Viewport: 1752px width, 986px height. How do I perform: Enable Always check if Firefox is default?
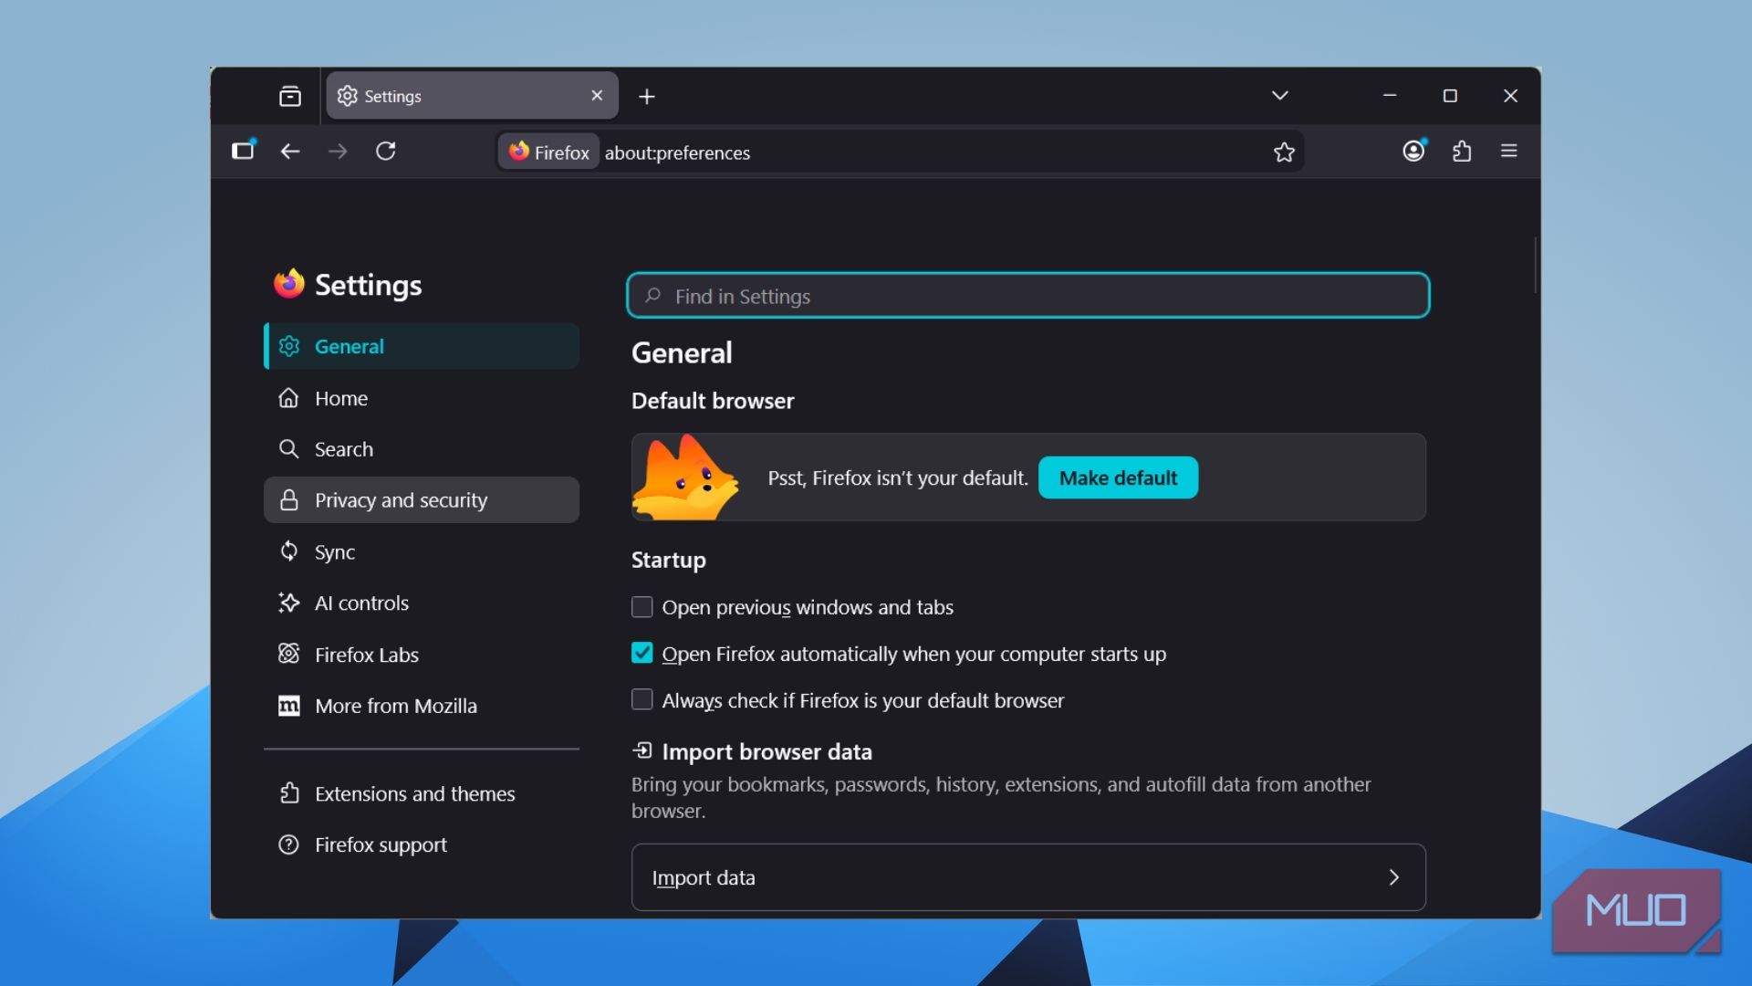(642, 700)
